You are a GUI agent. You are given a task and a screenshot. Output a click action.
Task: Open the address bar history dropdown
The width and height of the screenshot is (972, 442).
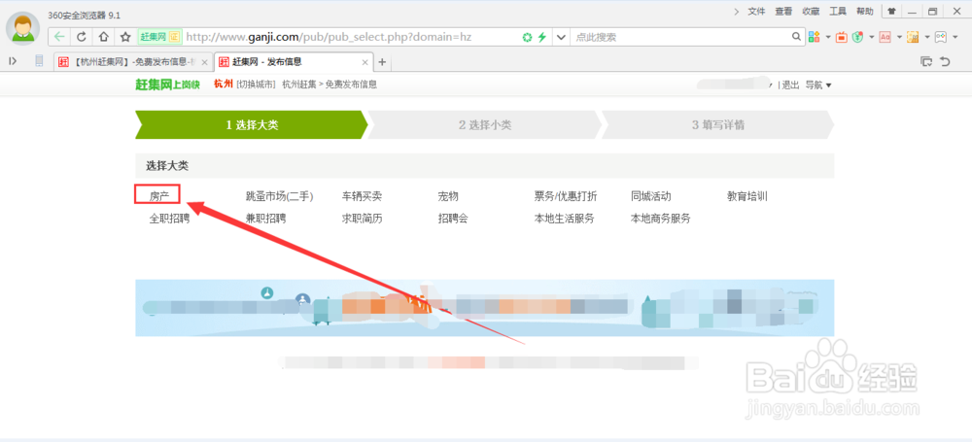point(561,37)
